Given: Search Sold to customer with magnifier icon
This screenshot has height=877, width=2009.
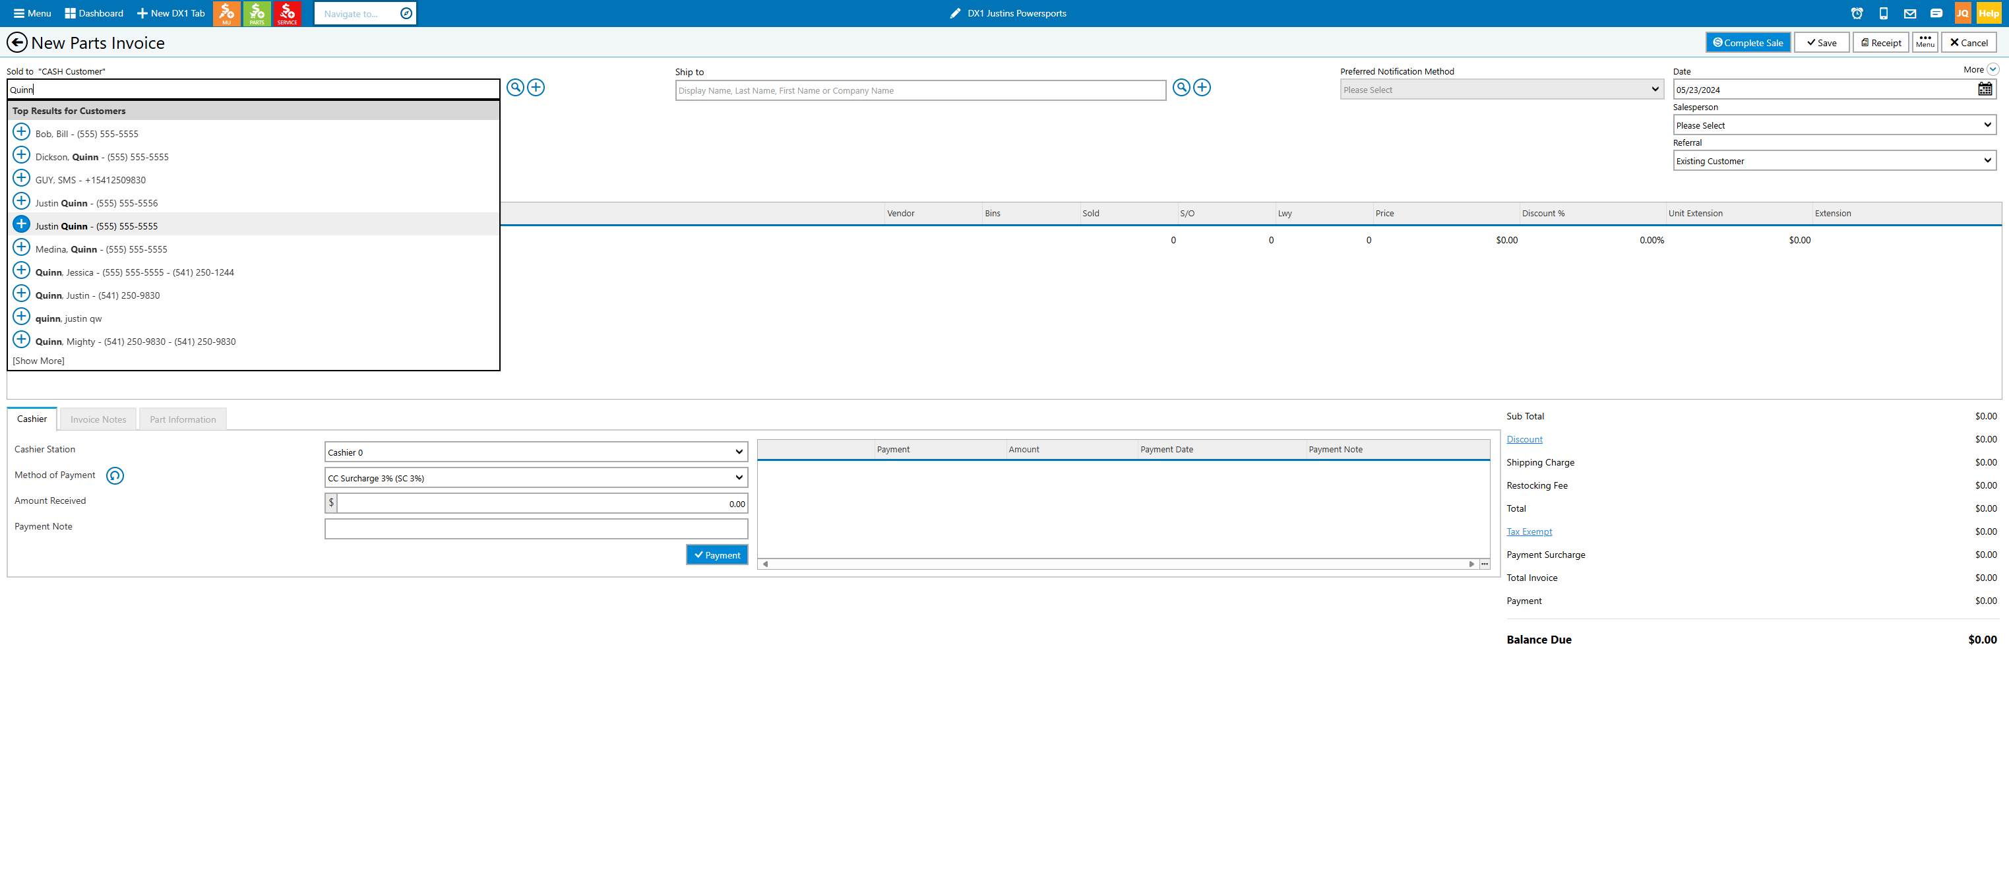Looking at the screenshot, I should pos(516,87).
